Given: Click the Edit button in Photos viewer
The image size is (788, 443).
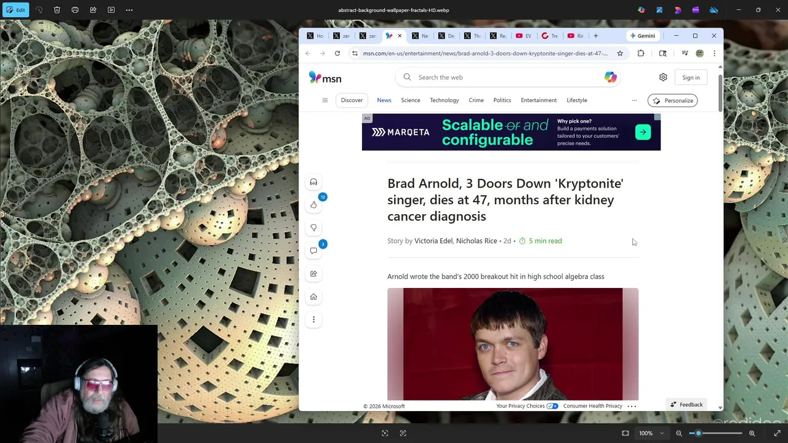Looking at the screenshot, I should point(16,10).
